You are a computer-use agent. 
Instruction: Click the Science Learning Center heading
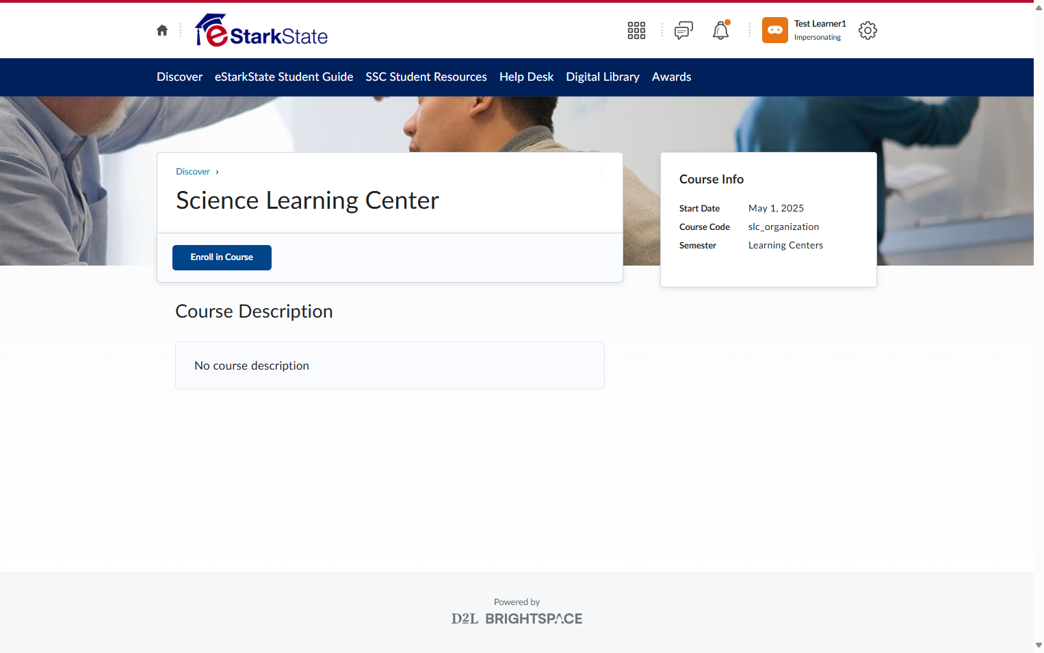tap(307, 201)
